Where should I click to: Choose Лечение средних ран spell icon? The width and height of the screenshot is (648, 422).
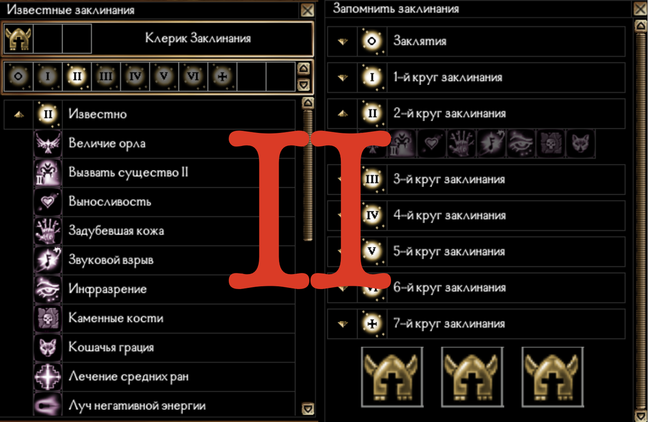click(48, 377)
